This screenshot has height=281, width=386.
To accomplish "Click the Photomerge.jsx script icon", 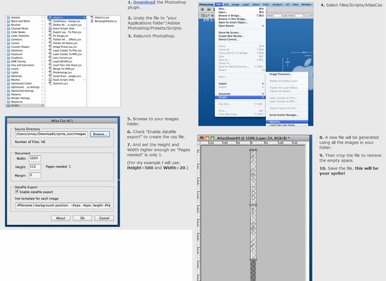I will point(50,73).
